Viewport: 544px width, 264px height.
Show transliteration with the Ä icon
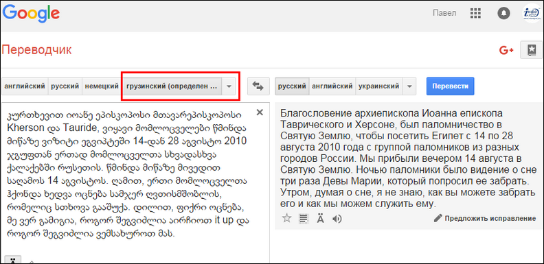pyautogui.click(x=320, y=219)
